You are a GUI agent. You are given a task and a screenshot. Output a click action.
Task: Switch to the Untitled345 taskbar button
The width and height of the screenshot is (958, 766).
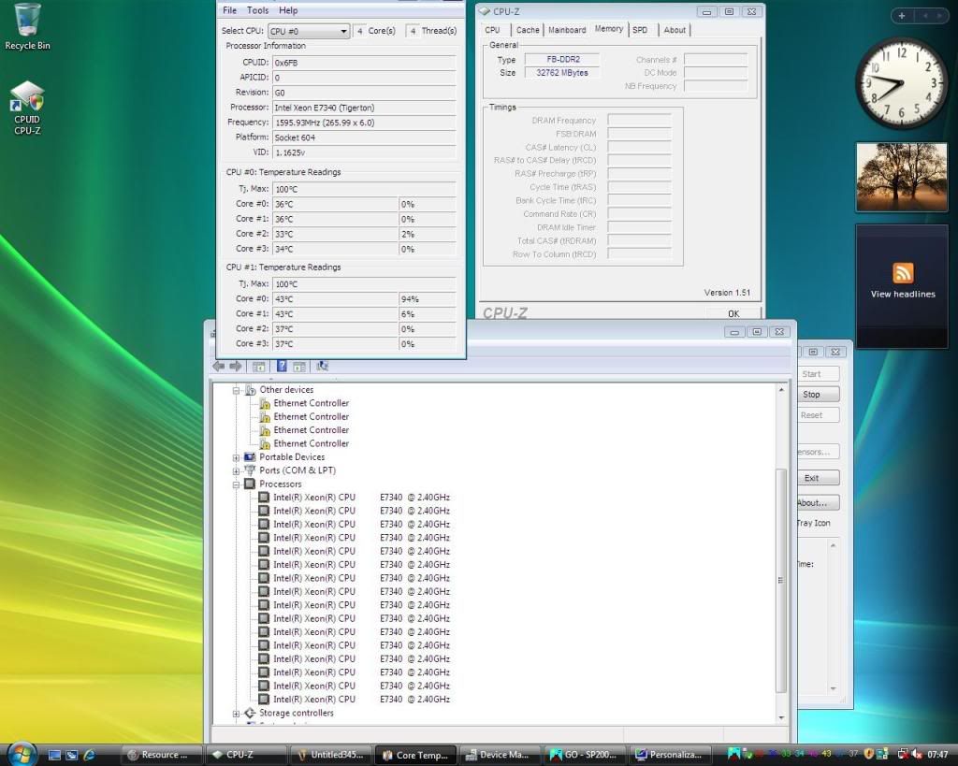330,755
